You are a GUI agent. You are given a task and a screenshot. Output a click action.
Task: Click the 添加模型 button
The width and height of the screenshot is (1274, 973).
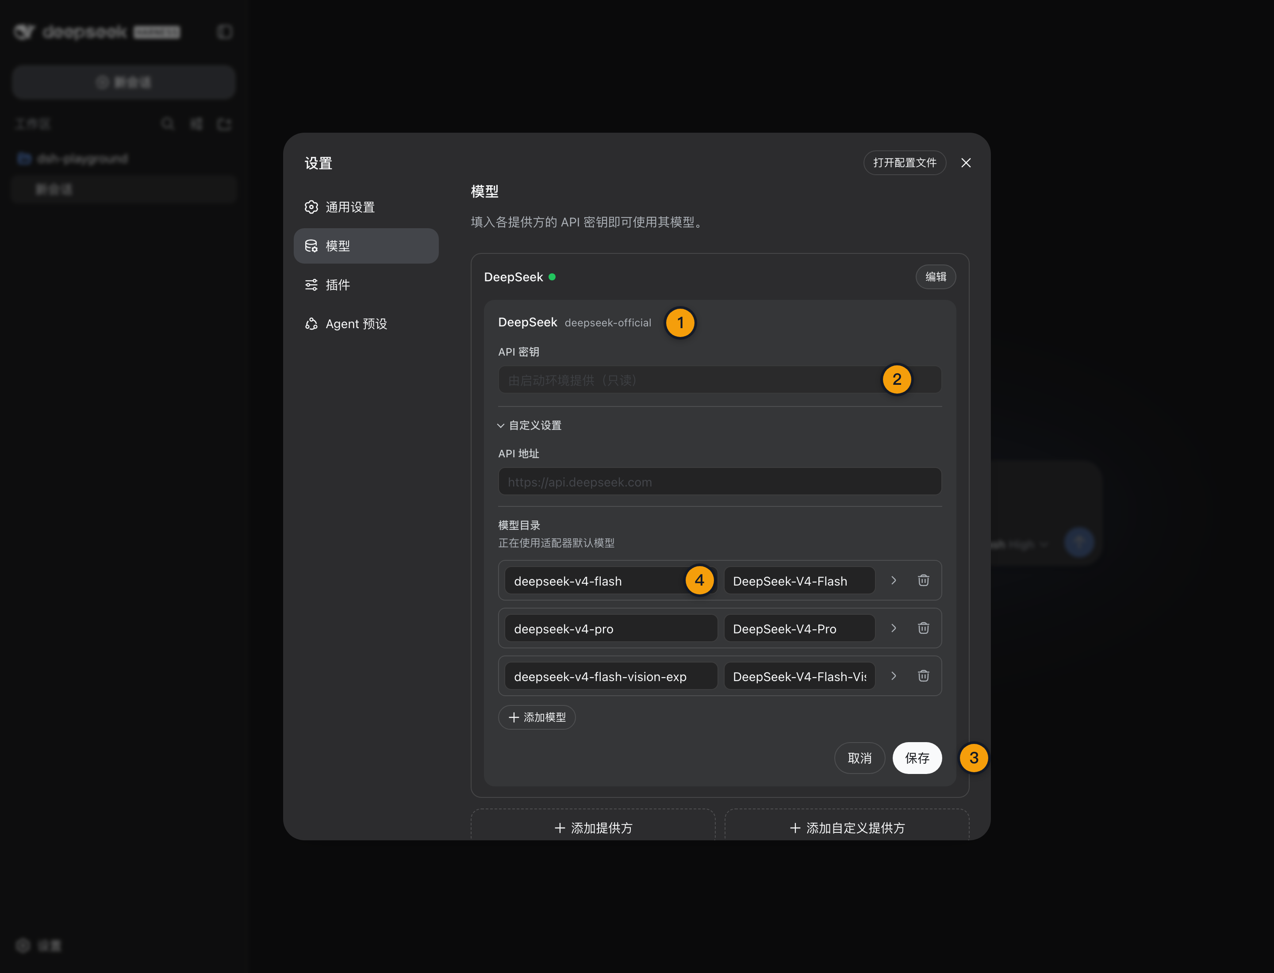click(x=537, y=717)
